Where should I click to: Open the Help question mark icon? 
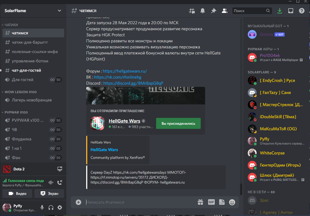[x=301, y=11]
